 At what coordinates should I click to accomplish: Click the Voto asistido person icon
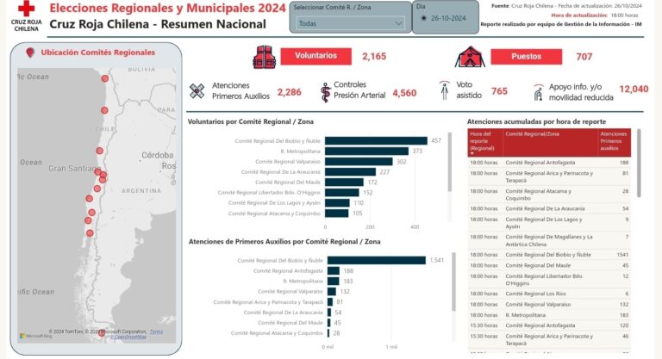coord(444,90)
